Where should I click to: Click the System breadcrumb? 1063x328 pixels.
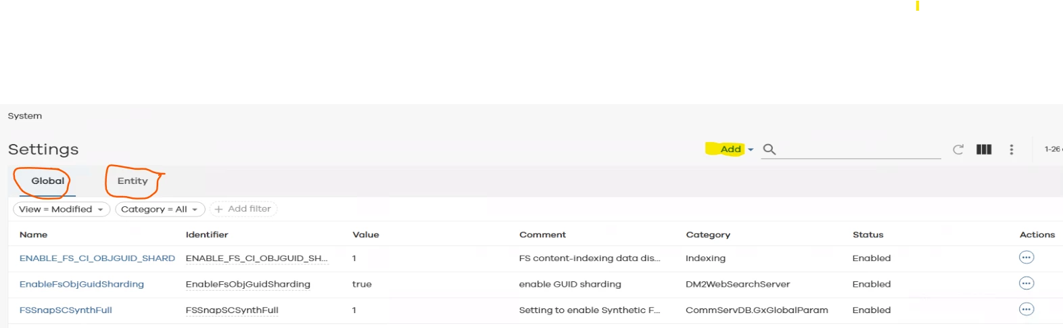coord(25,116)
